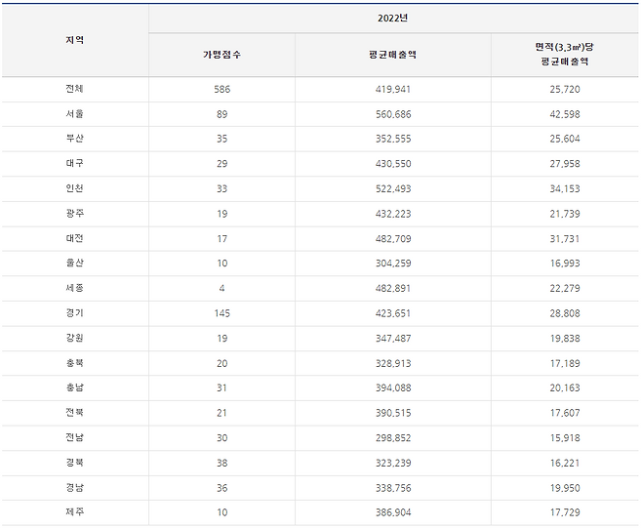Click the 145 franchise count for 경기
Viewport: 642px width, 529px height.
click(221, 313)
